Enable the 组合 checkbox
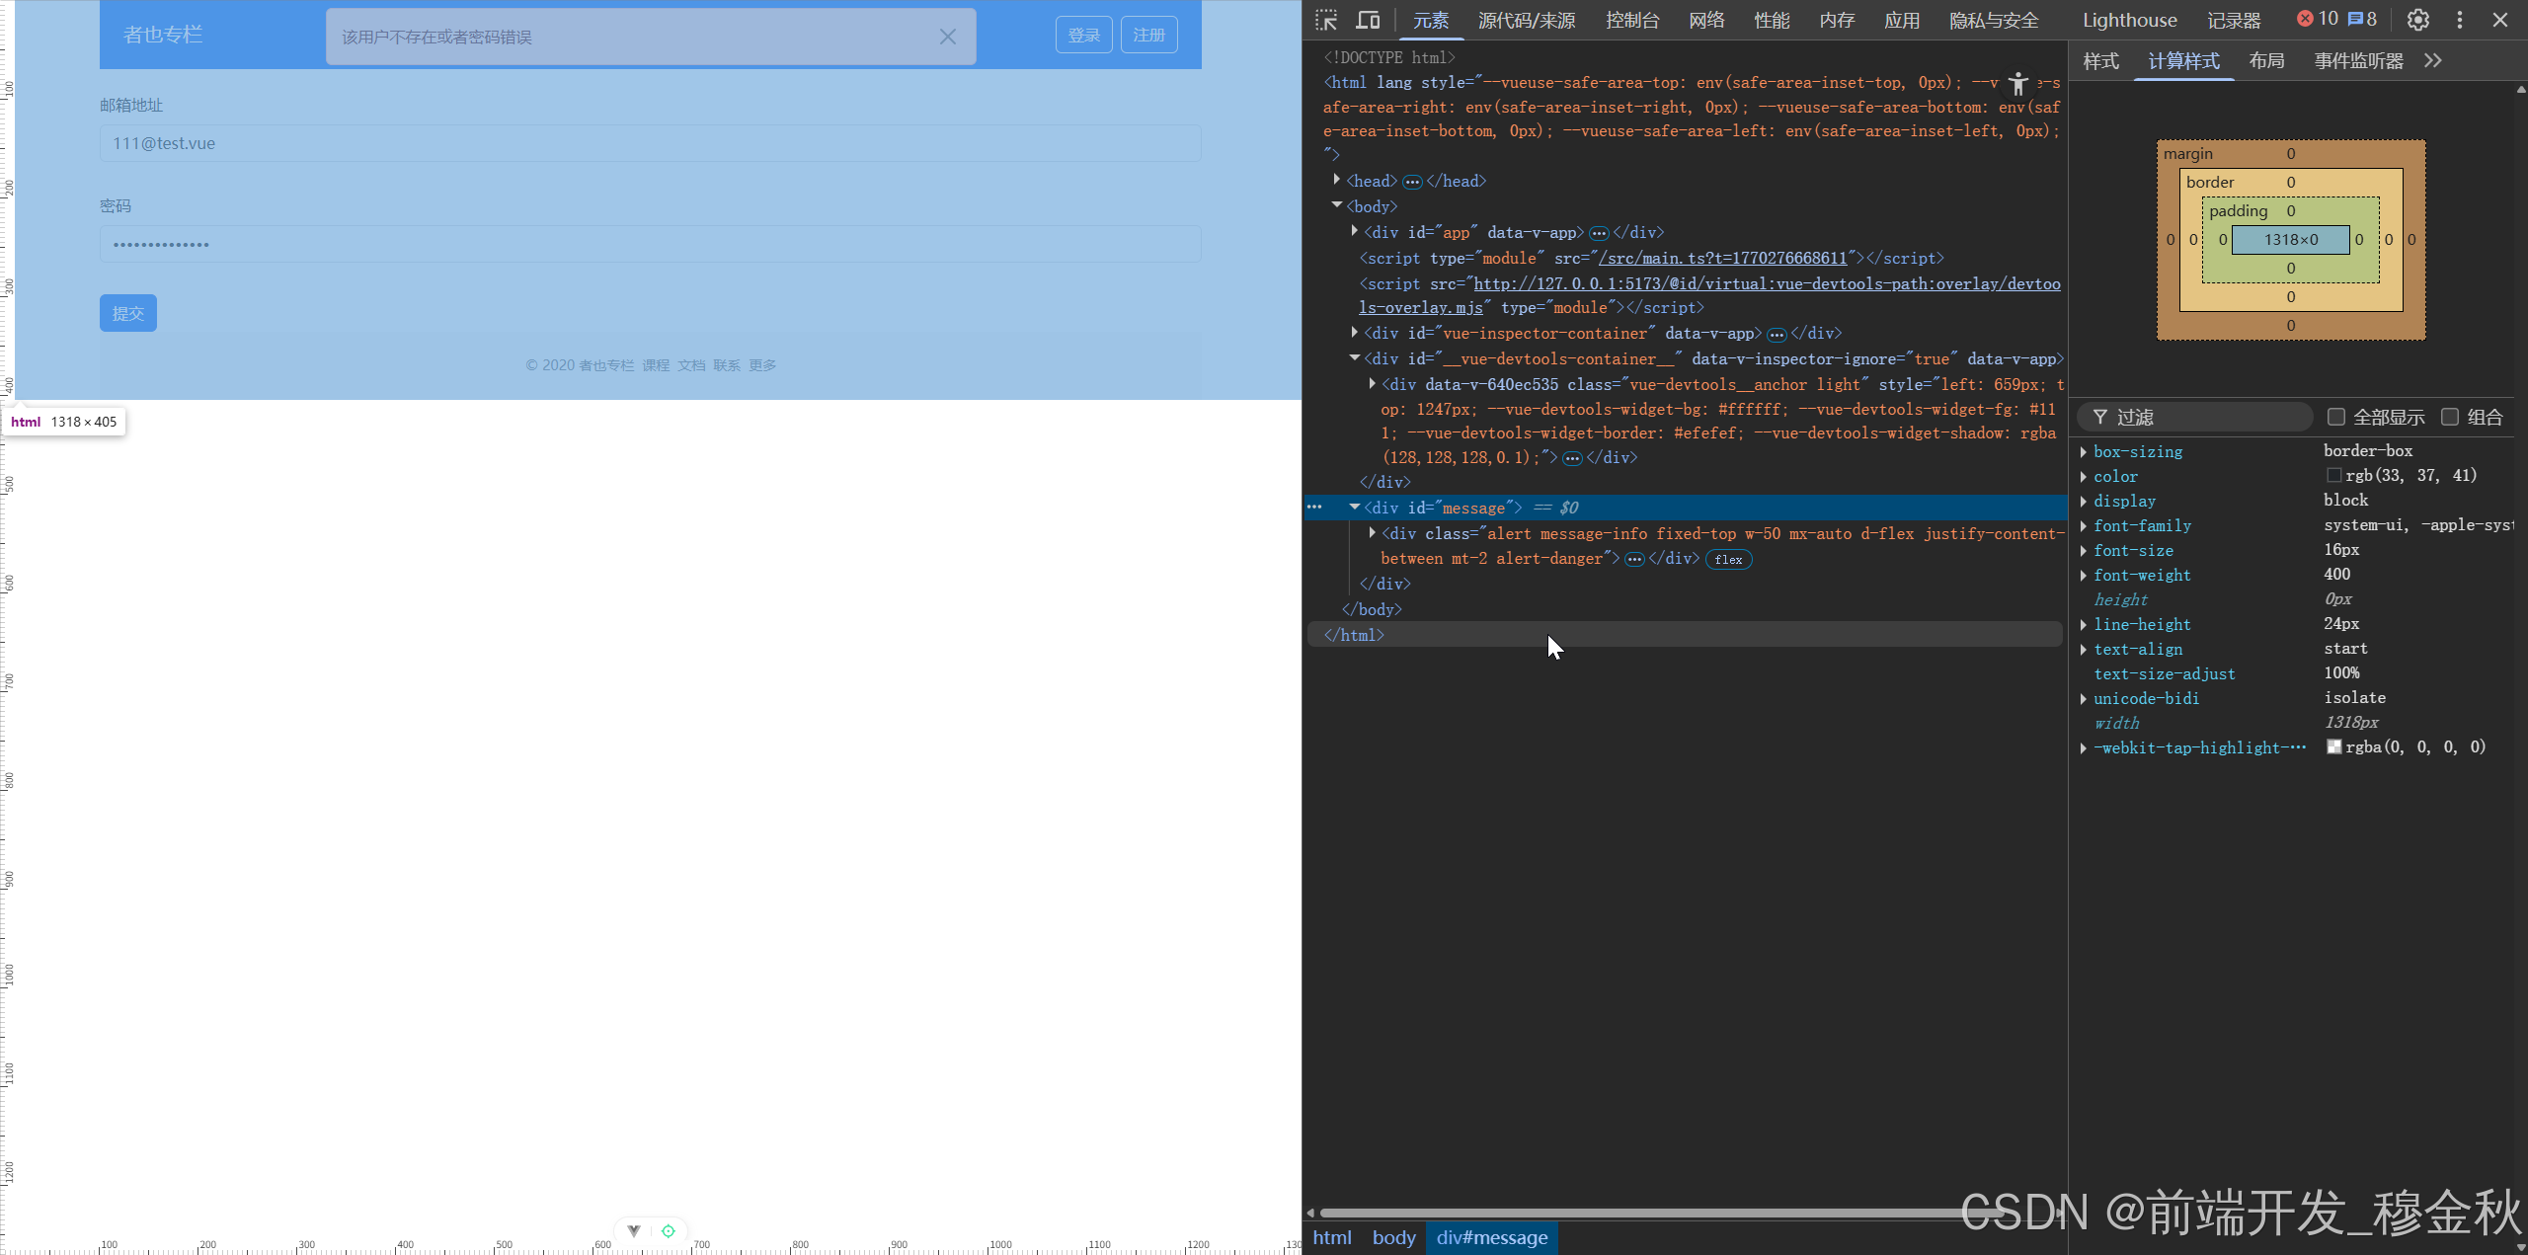 point(2450,417)
